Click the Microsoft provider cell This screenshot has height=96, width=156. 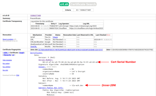point(49,44)
